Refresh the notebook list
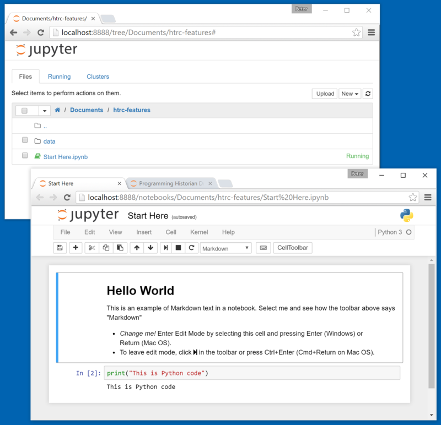 click(x=368, y=94)
